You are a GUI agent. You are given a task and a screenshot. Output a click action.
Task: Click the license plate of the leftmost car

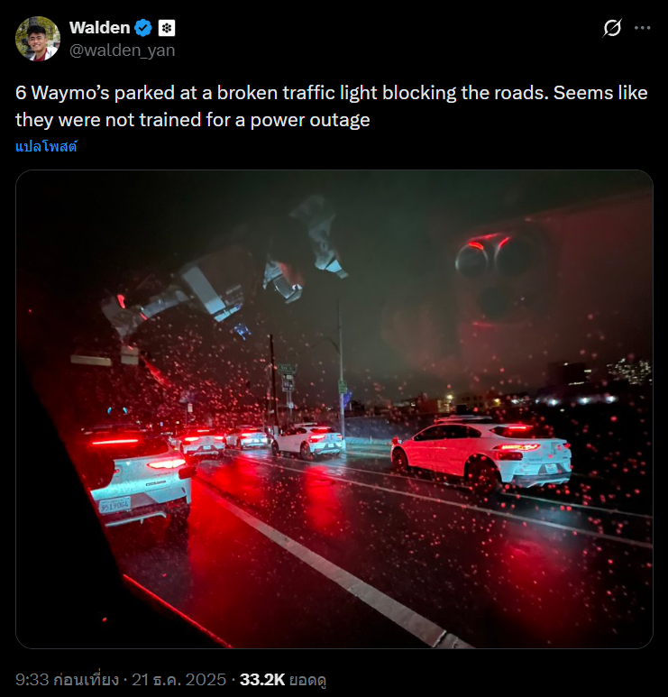tap(114, 505)
